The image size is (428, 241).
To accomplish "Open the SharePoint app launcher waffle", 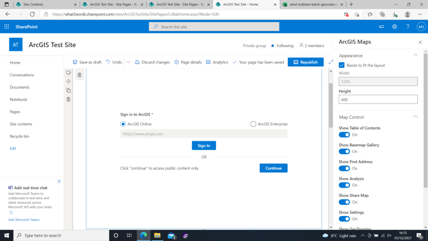I will tap(7, 26).
